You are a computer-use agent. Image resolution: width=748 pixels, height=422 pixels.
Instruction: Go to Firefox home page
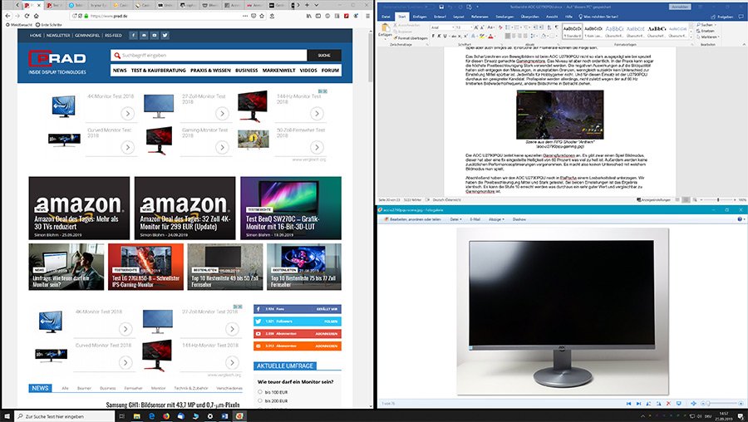[37, 16]
